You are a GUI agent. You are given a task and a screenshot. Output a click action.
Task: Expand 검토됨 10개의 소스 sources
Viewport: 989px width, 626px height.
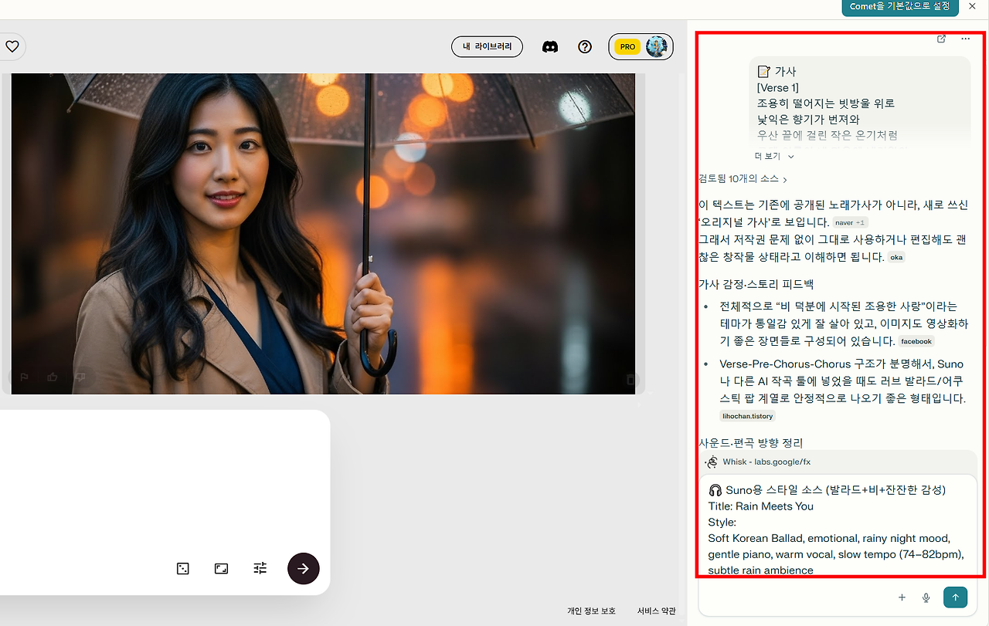point(743,179)
